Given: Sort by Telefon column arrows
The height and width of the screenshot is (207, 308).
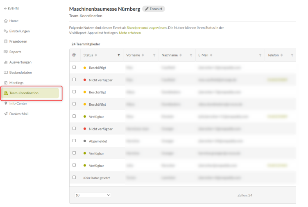Looking at the screenshot, I should coord(281,55).
